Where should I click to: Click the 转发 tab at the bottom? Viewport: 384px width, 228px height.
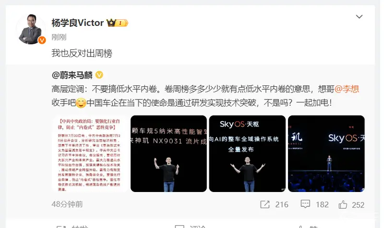pos(72,226)
